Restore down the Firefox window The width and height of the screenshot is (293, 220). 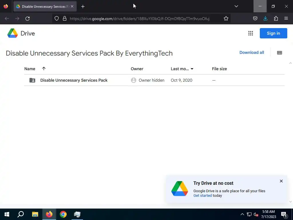tap(273, 6)
